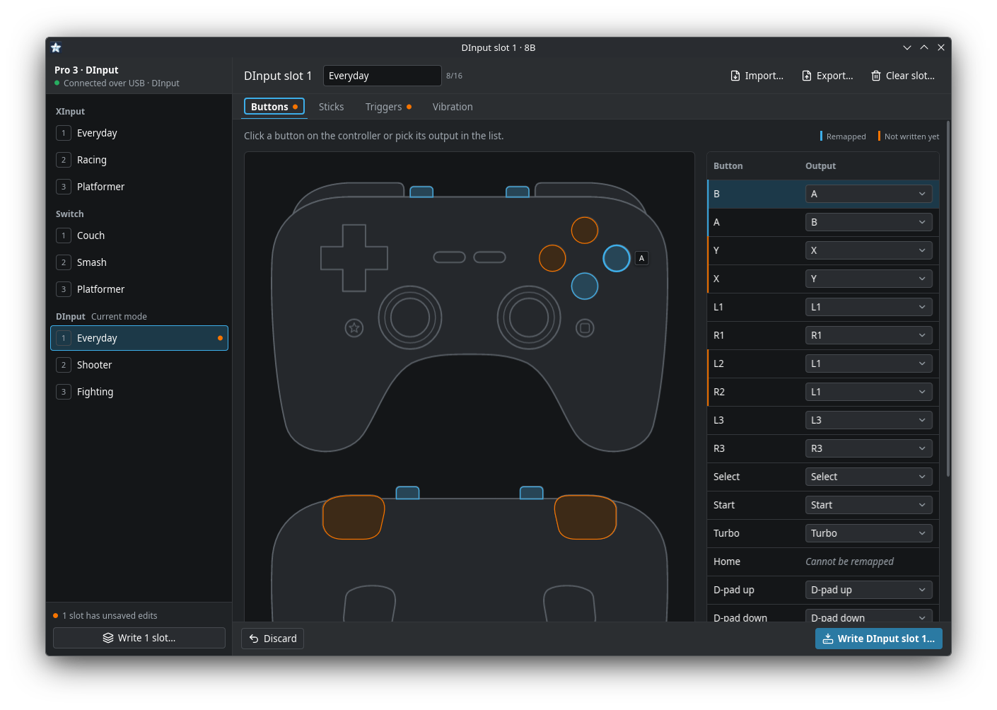This screenshot has height=710, width=997.
Task: Click the home square button on controller
Action: click(x=585, y=327)
